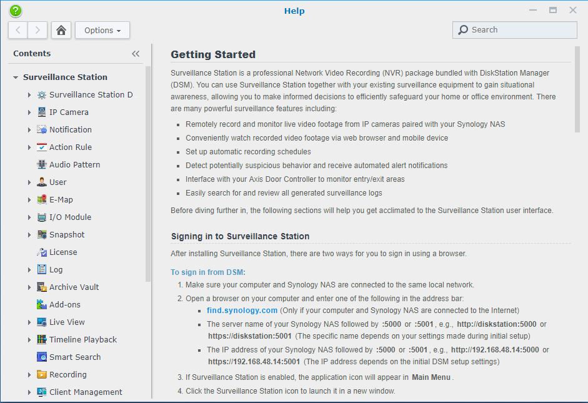Expand the Snapshot topic
The width and height of the screenshot is (588, 403).
(x=29, y=235)
